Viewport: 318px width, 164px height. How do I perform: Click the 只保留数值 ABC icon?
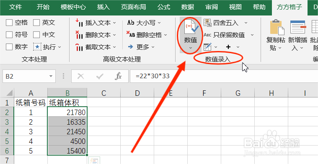pos(207,35)
